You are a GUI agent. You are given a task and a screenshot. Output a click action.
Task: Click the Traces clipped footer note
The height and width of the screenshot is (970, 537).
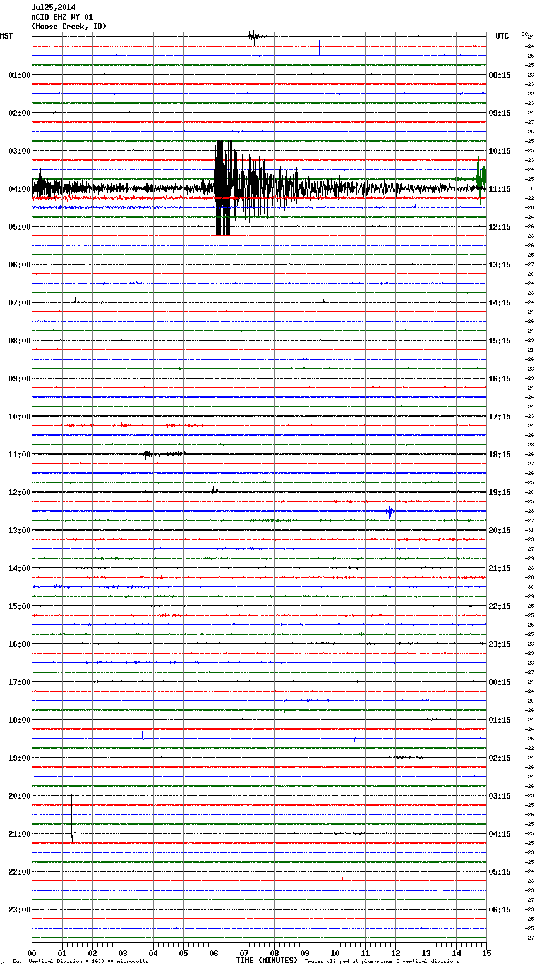tap(382, 962)
